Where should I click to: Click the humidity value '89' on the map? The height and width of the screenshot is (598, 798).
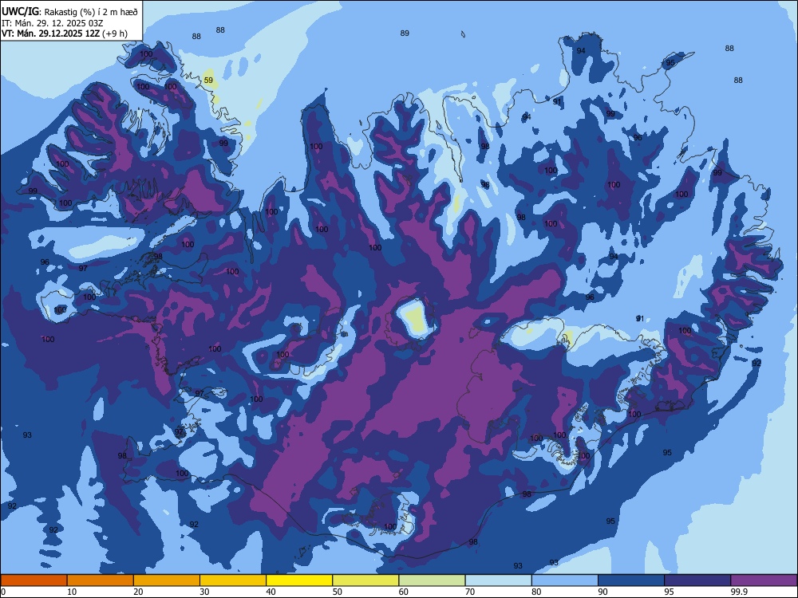[x=405, y=33]
